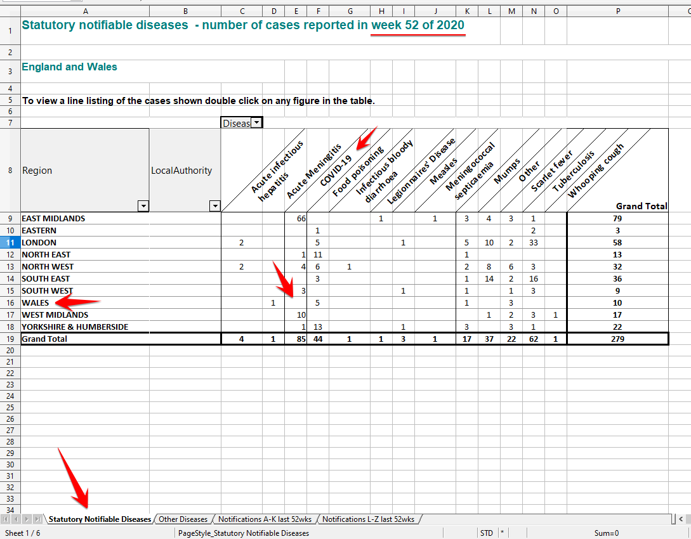Click the Food poisoning grand total 44
This screenshot has height=539, width=691.
pyautogui.click(x=318, y=339)
